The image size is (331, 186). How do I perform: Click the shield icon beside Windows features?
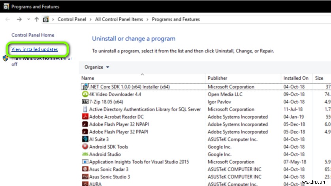point(6,58)
